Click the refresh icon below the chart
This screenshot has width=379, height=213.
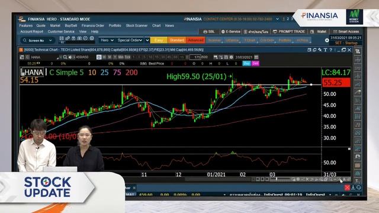(359, 188)
